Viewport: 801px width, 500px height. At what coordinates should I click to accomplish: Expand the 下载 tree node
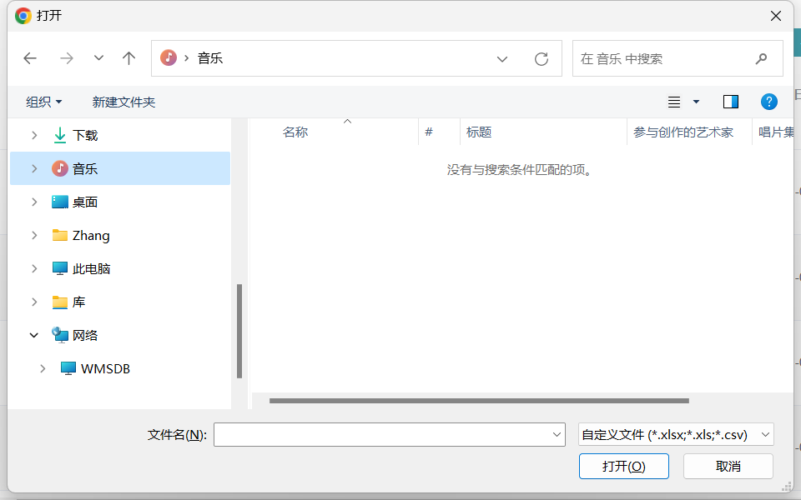(x=34, y=135)
